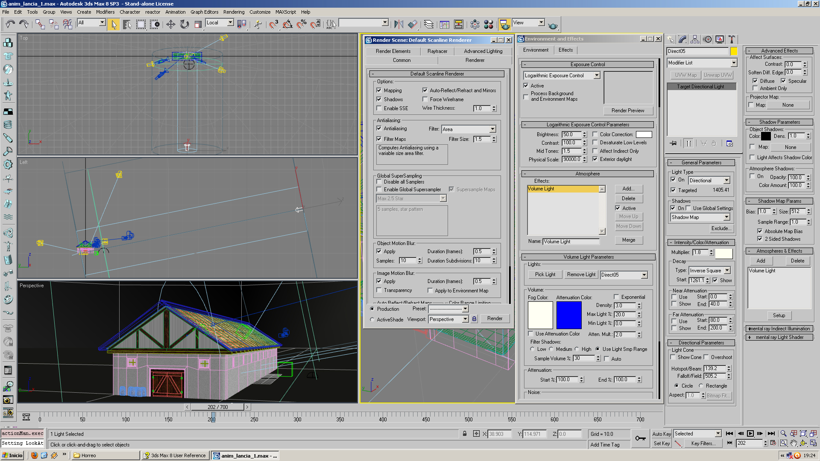Select the Rotate transform tool
Screen dimensions: 820x461
[x=184, y=24]
